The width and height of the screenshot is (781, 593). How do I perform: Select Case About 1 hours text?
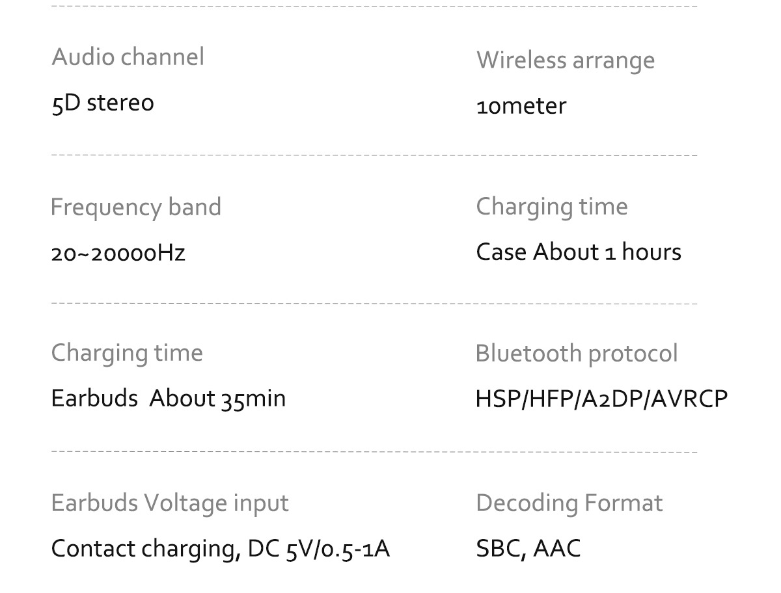pos(579,252)
